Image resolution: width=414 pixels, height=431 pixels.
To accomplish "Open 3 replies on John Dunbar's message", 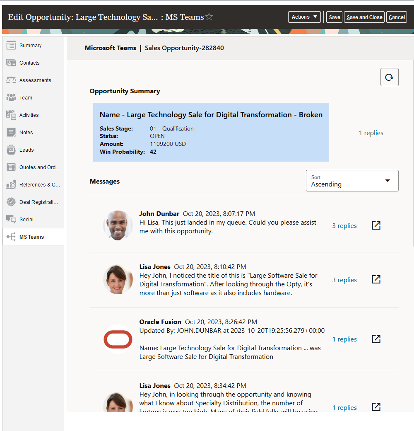I will coord(344,226).
